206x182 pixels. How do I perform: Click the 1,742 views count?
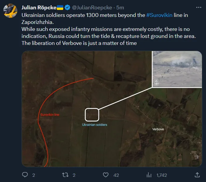tap(161, 175)
